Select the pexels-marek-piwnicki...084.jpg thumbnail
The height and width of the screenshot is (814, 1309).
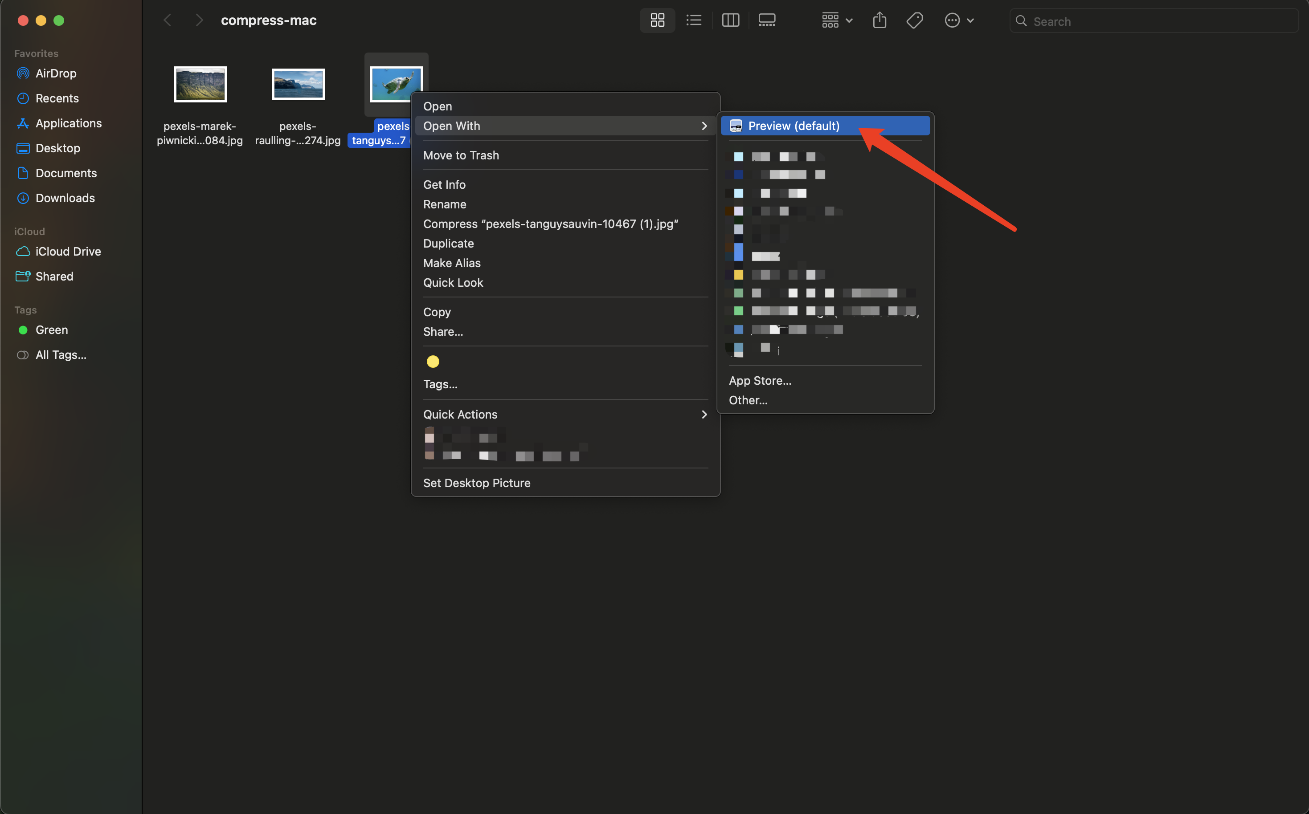[x=200, y=84]
